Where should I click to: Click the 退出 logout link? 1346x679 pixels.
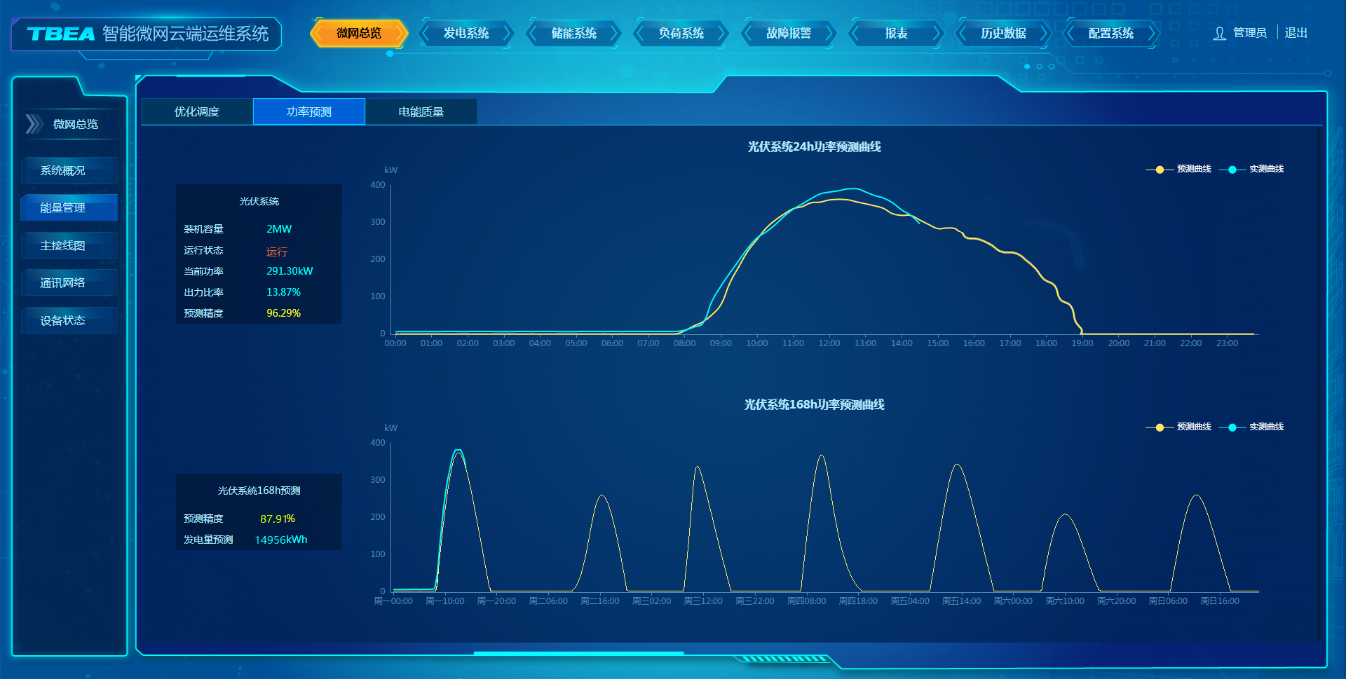1296,33
